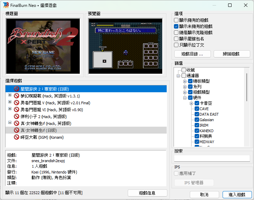This screenshot has width=254, height=200.
Task: Click unavailable icon beside 真·女神轉生if (日版)
Action: pyautogui.click(x=17, y=130)
